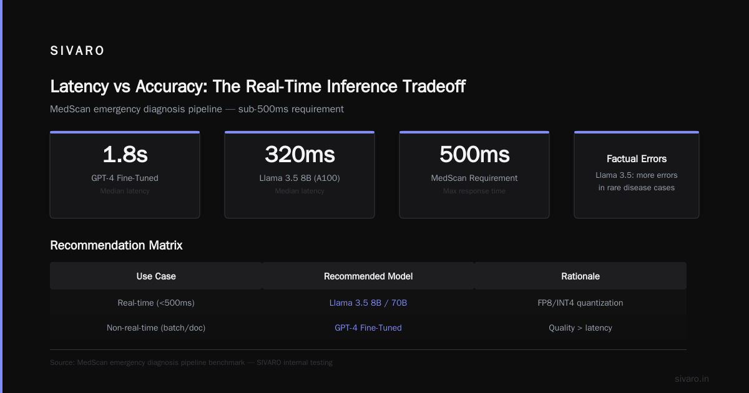Click the Quality > latency cell
This screenshot has width=749, height=393.
(x=580, y=327)
